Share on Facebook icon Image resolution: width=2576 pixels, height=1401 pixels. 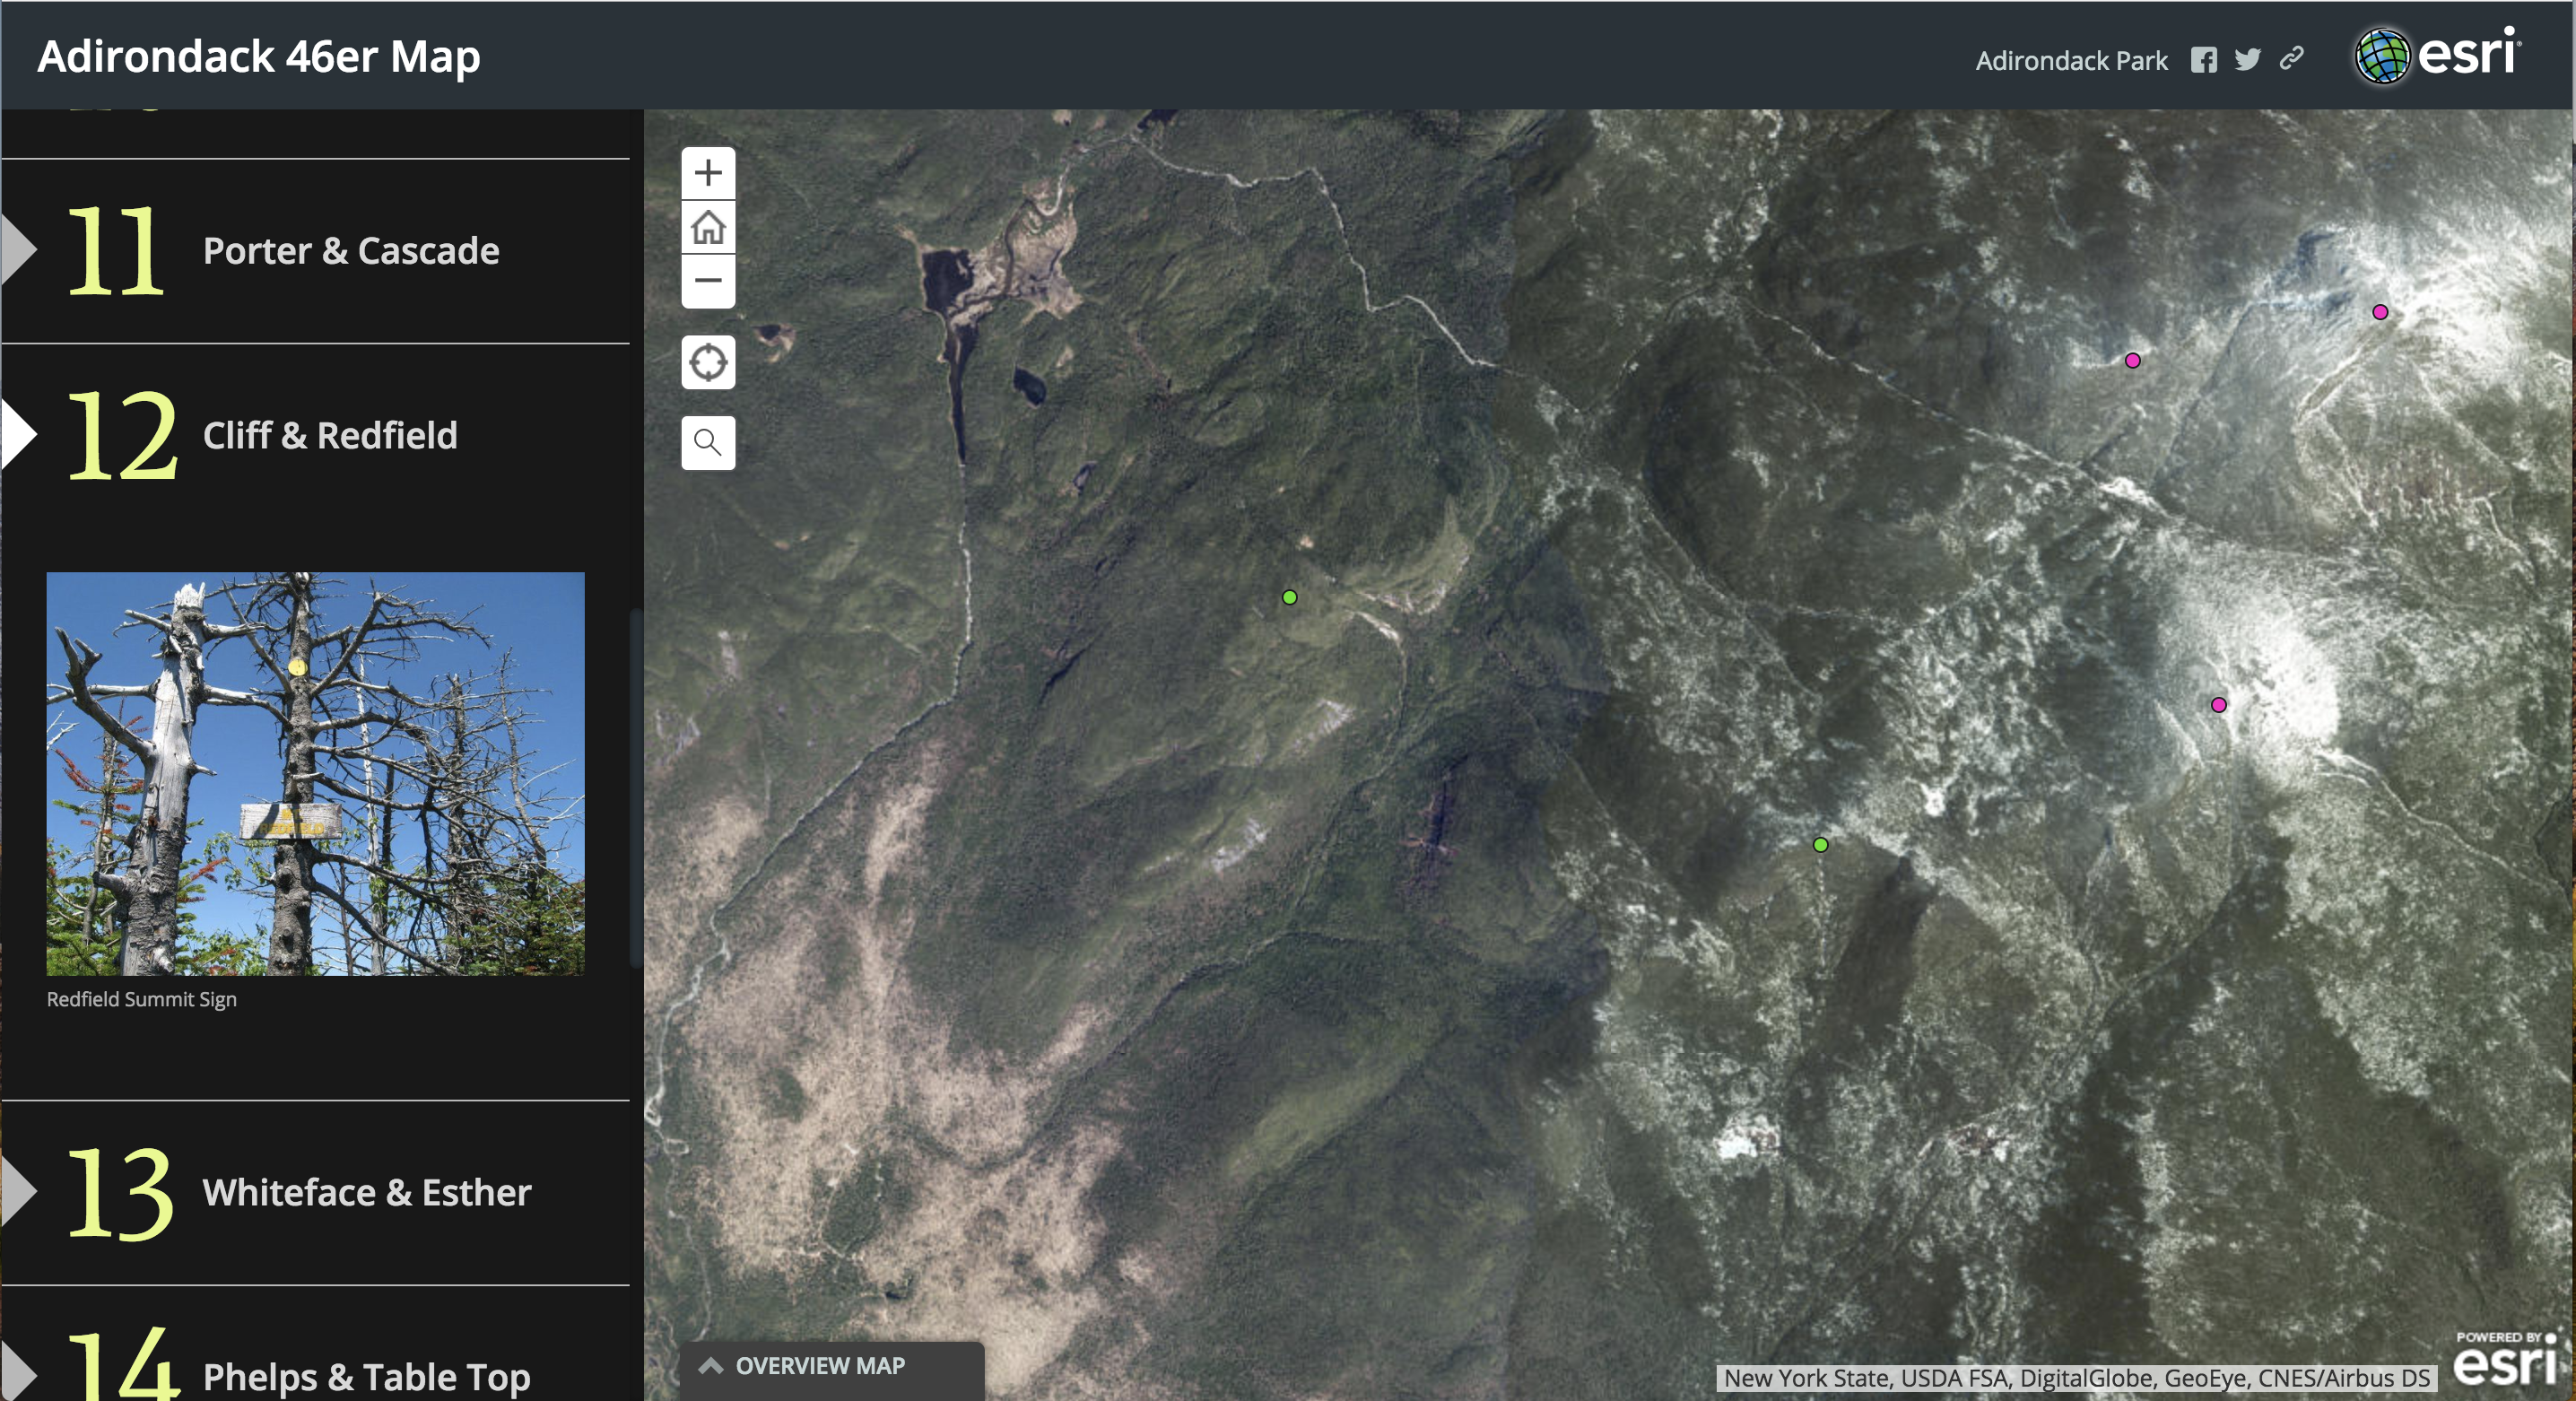[x=2203, y=60]
